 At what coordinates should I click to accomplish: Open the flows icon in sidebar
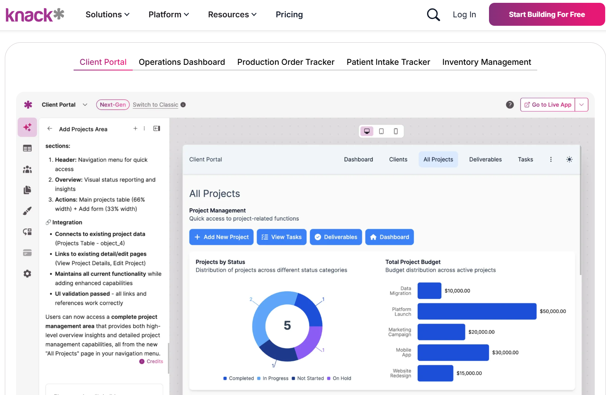[x=27, y=232]
